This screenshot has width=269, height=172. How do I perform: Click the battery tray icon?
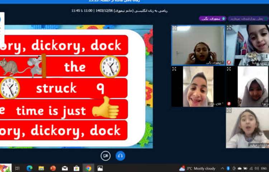[245, 168]
